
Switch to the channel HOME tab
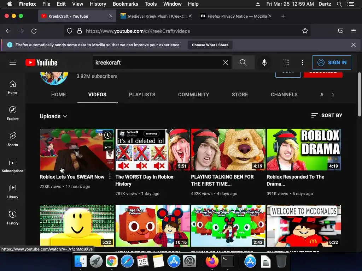pyautogui.click(x=59, y=95)
